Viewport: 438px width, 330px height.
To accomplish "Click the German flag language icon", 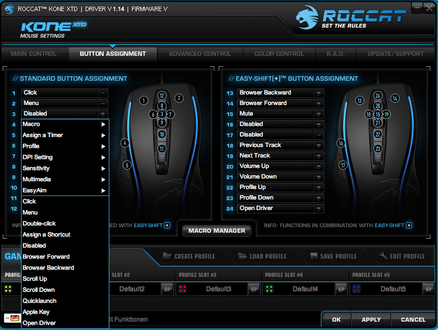I will coord(15,318).
